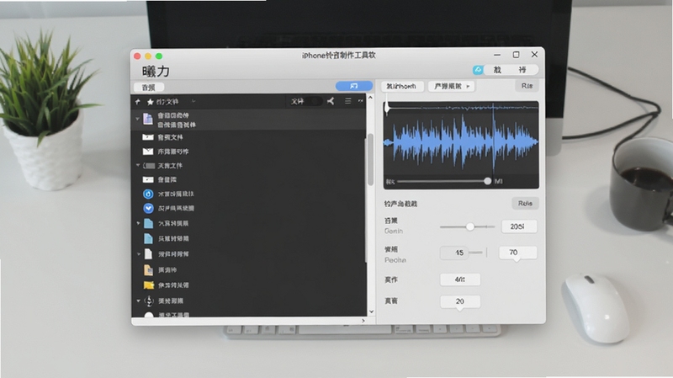This screenshot has height=378, width=673.
Task: Click the file list scroll-down arrow
Action: coord(371,311)
